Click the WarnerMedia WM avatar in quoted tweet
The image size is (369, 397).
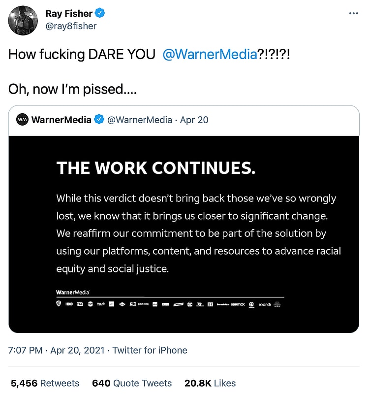(22, 120)
